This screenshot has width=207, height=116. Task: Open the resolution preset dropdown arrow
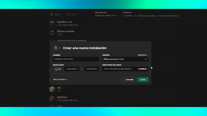coord(60,69)
